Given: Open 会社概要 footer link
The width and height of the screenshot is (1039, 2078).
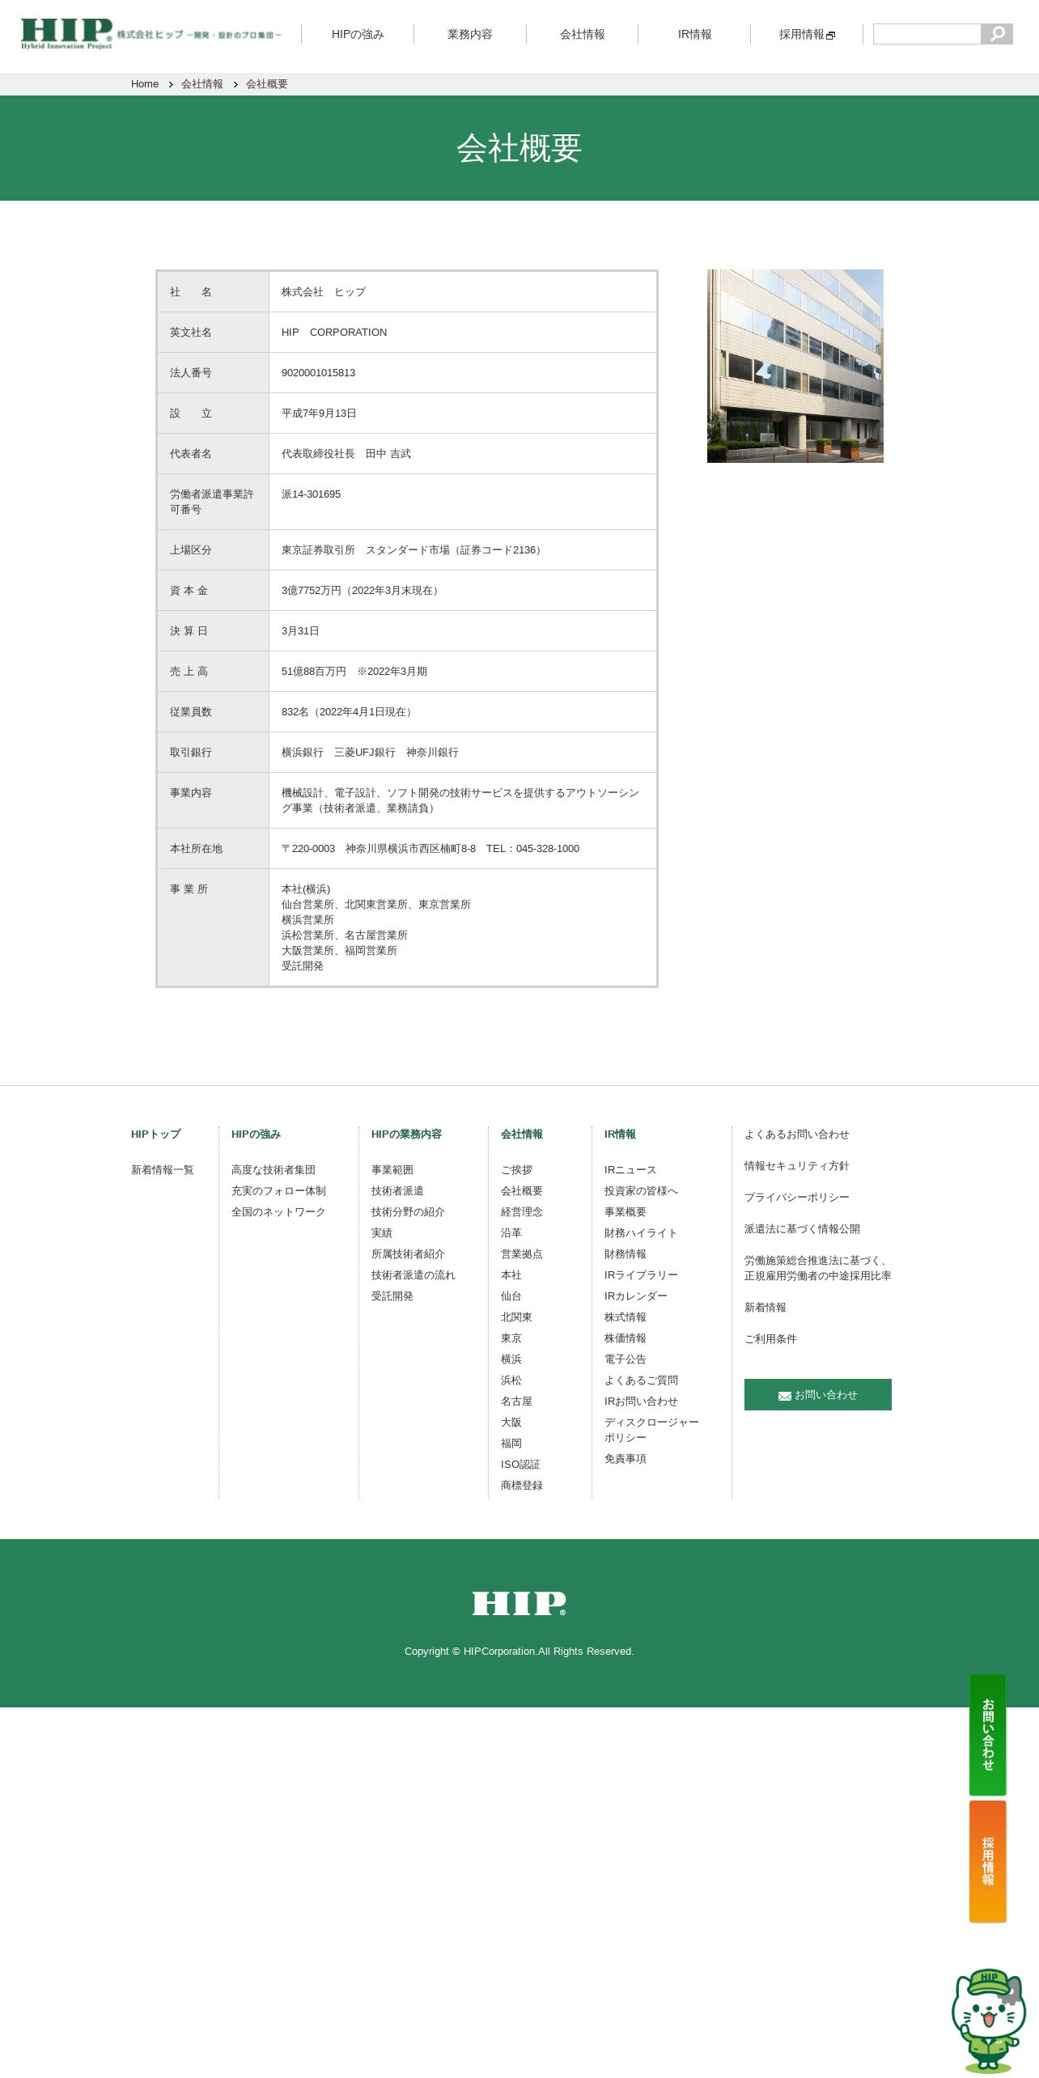Looking at the screenshot, I should tap(522, 1191).
